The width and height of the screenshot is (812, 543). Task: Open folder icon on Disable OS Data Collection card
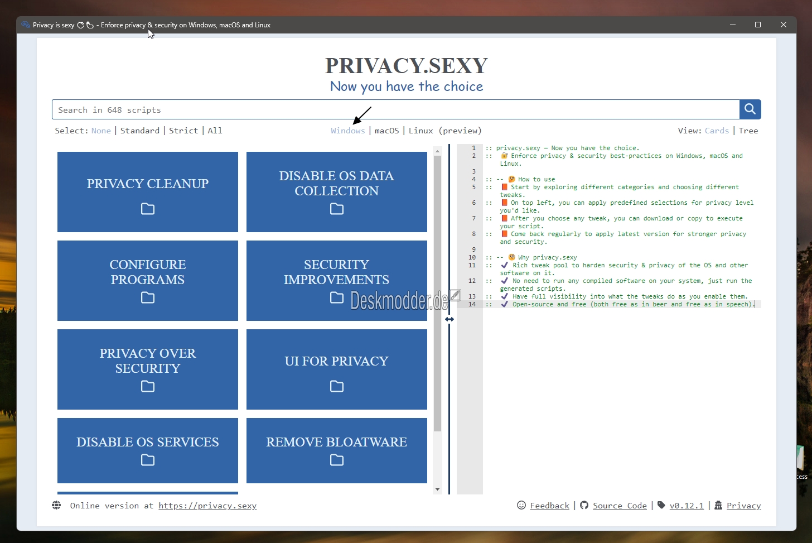[337, 209]
